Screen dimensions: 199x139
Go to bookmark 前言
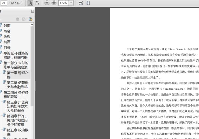(x=7, y=42)
